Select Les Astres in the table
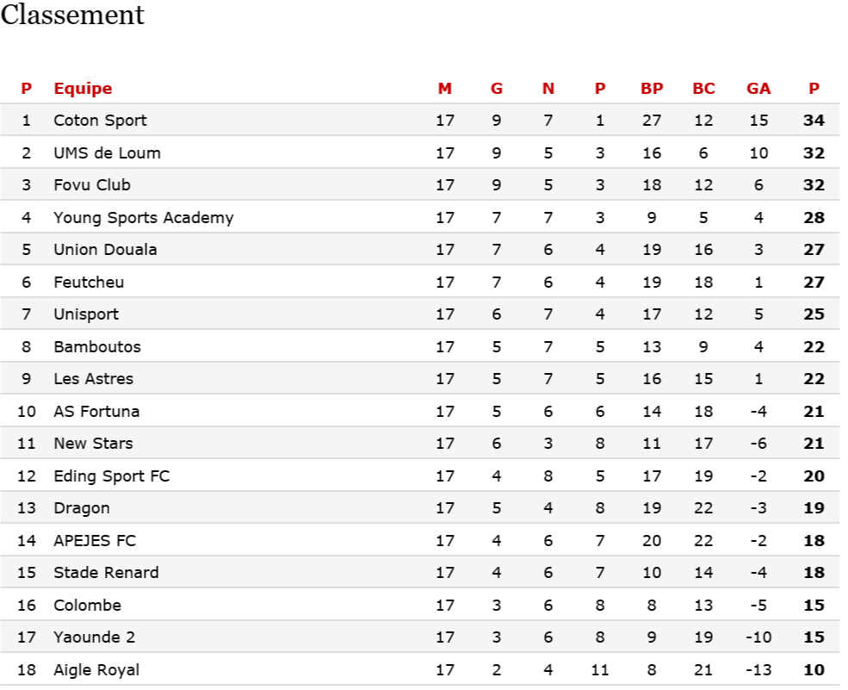 pos(93,379)
